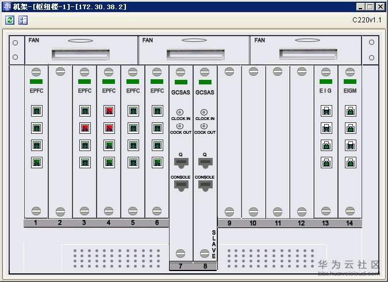This screenshot has height=282, width=388.
Task: Click COCK OUT connector on slot 7
Action: [180, 126]
